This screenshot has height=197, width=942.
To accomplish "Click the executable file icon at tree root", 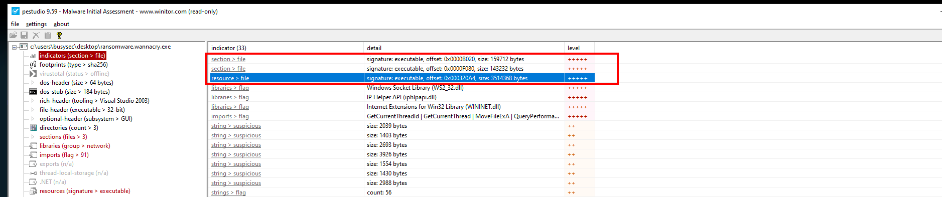I will (23, 47).
